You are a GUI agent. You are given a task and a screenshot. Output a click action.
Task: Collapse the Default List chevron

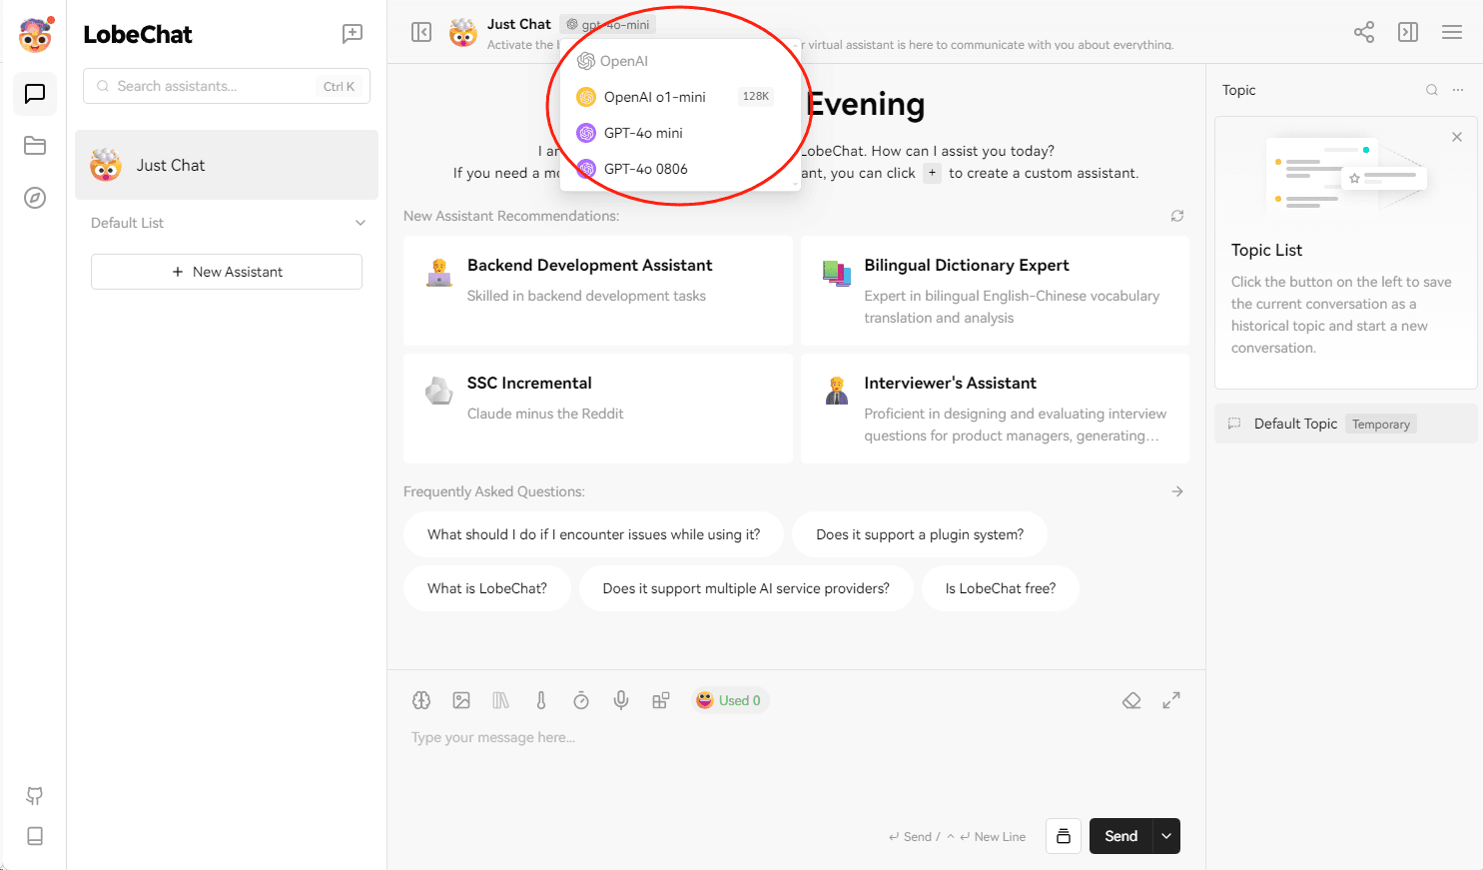(361, 223)
